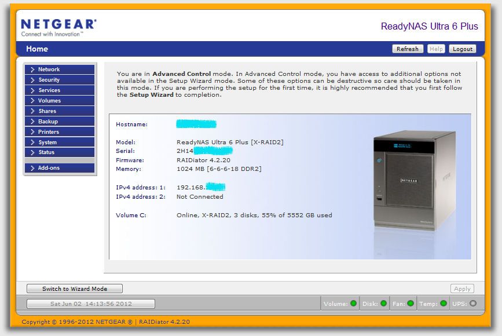Click the Temp status LED indicator
The width and height of the screenshot is (502, 336).
444,304
